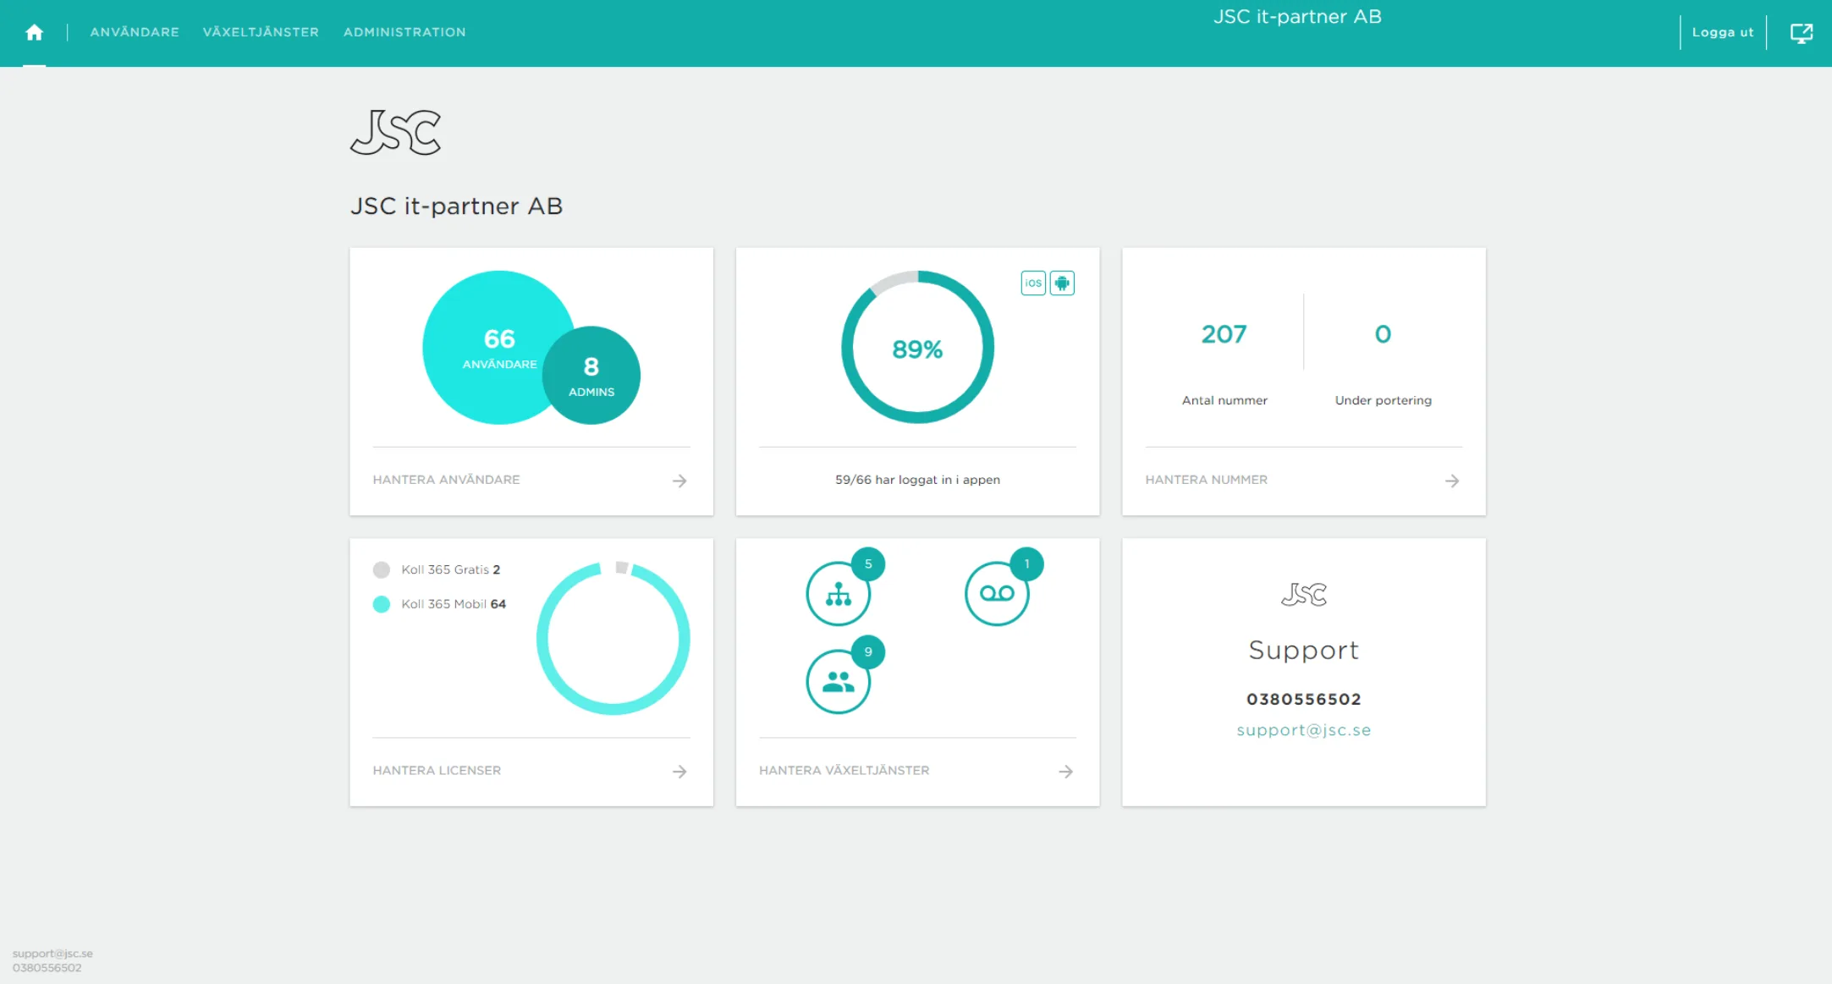This screenshot has width=1832, height=984.
Task: Click the 0 Under portering value
Action: pyautogui.click(x=1383, y=334)
